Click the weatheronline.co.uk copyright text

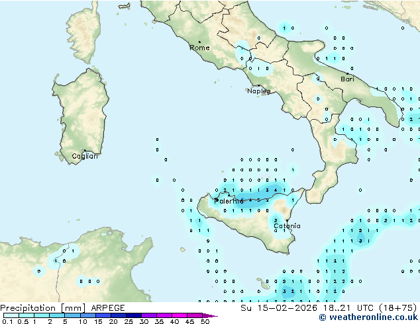pos(368,317)
